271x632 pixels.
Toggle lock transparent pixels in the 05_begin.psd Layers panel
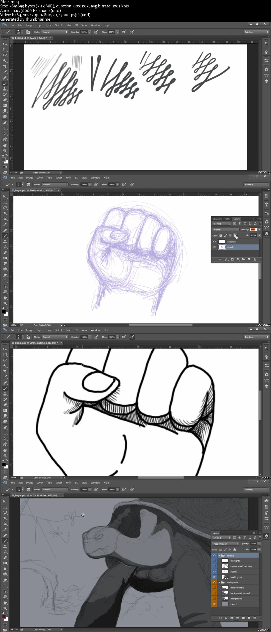[x=220, y=235]
